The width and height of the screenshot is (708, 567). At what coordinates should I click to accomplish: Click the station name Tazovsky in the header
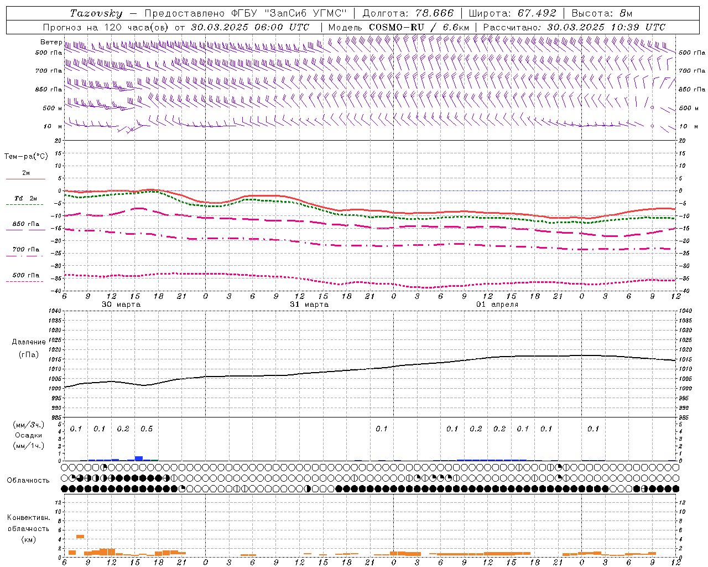pos(96,13)
